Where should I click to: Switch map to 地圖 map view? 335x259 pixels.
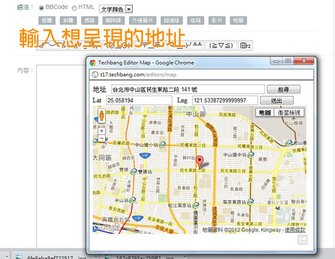pyautogui.click(x=264, y=113)
